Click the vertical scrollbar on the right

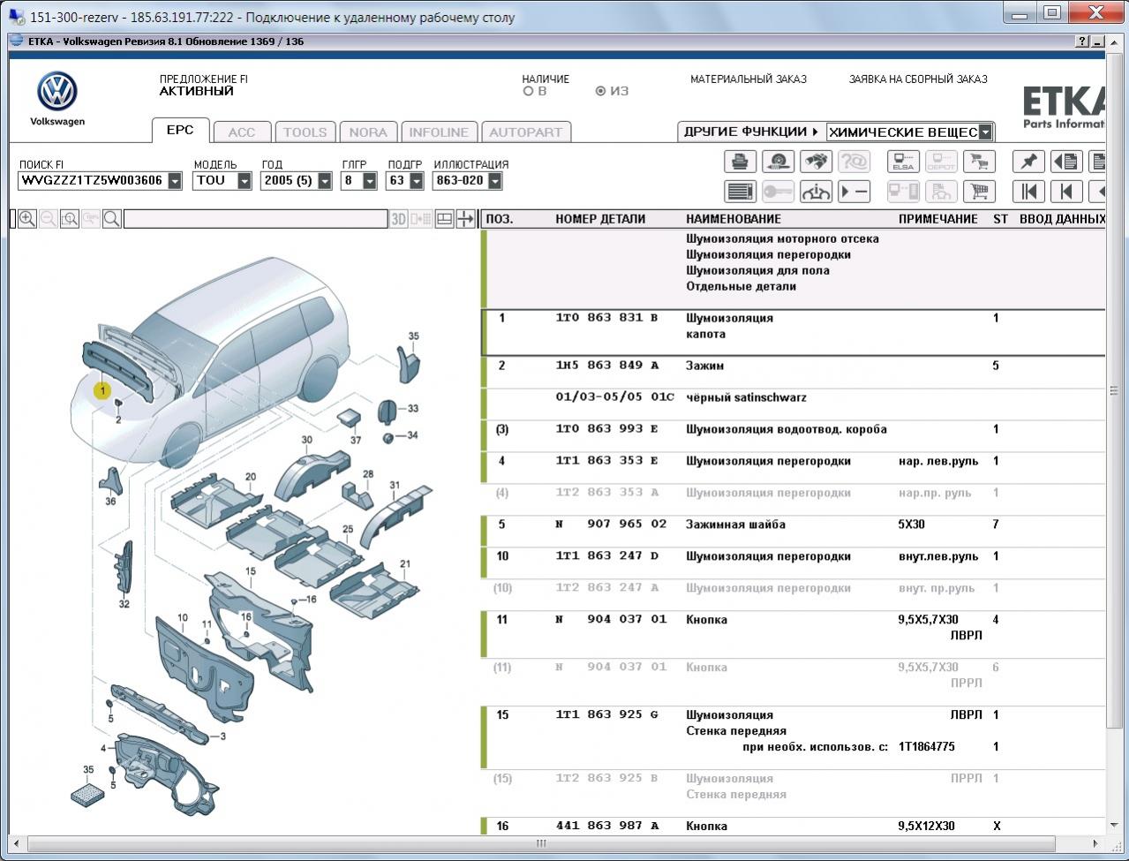tap(1113, 390)
